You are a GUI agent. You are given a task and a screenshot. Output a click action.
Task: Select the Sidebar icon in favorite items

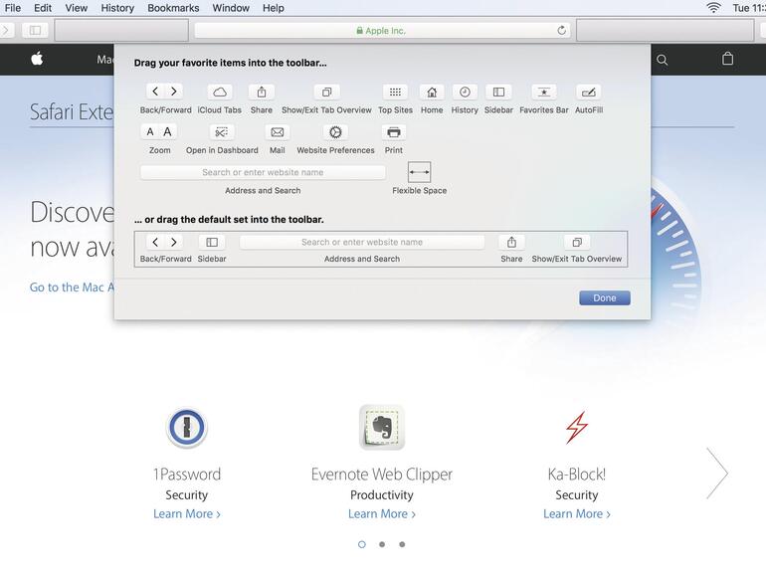(x=498, y=92)
